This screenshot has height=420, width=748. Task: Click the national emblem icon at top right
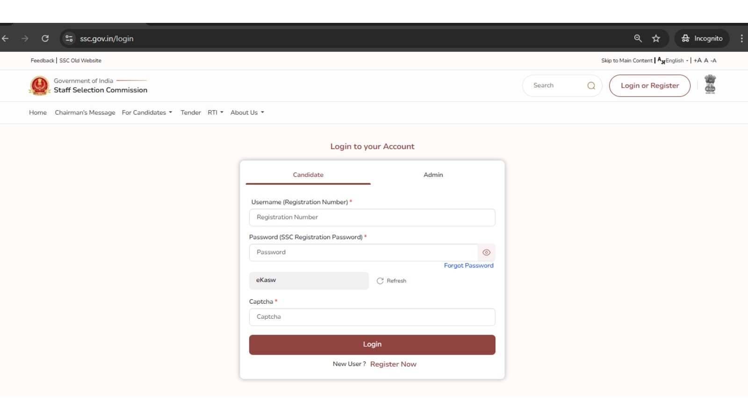[x=710, y=84]
